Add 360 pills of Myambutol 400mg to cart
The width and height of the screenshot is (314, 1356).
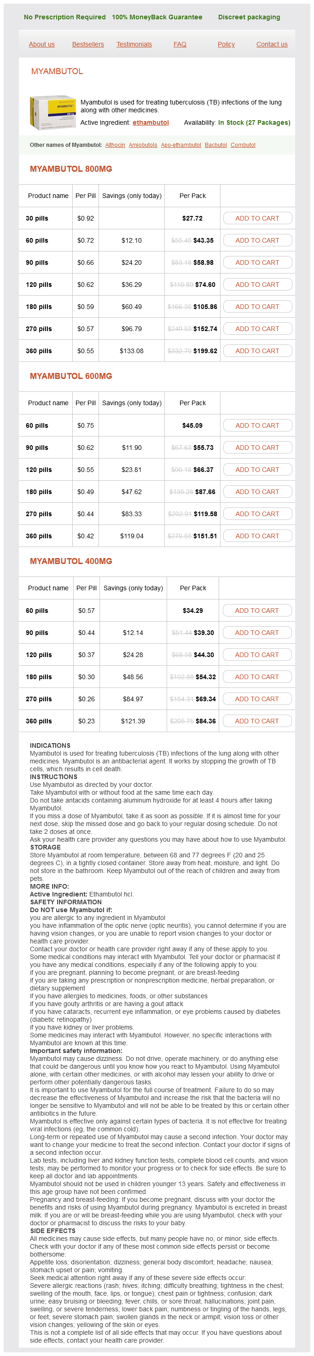(256, 721)
